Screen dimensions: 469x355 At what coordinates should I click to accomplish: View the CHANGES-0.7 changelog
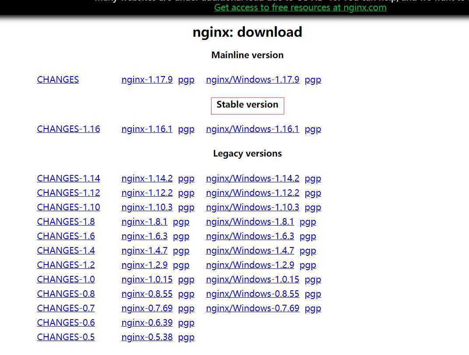66,308
